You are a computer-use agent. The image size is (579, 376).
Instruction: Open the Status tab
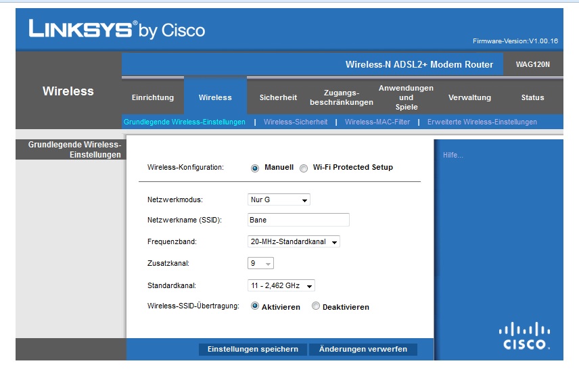click(x=532, y=97)
